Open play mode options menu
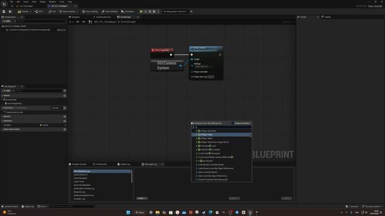 (x=158, y=11)
